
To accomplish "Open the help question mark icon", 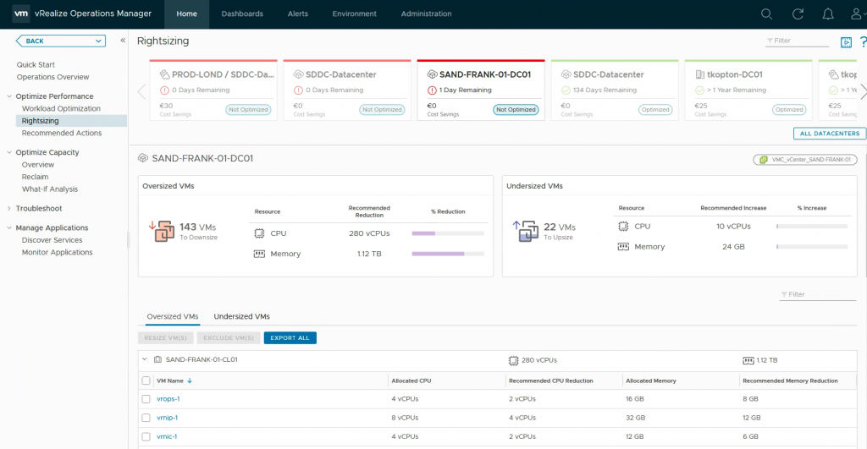I will pyautogui.click(x=863, y=42).
